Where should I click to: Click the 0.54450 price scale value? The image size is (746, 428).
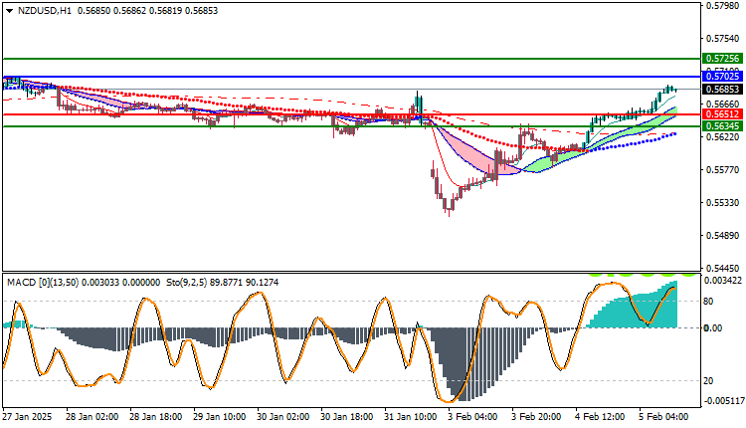[723, 269]
